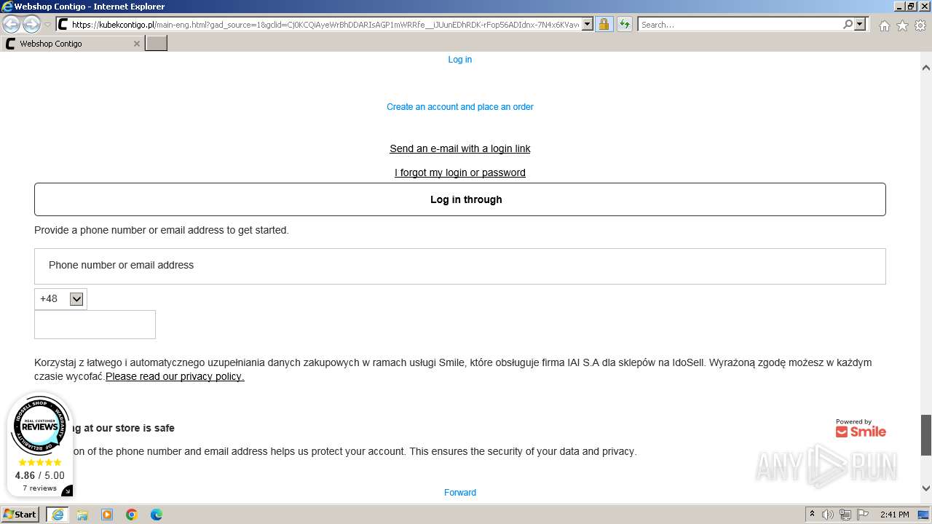Open the address bar history dropdown
The height and width of the screenshot is (524, 932).
click(588, 24)
